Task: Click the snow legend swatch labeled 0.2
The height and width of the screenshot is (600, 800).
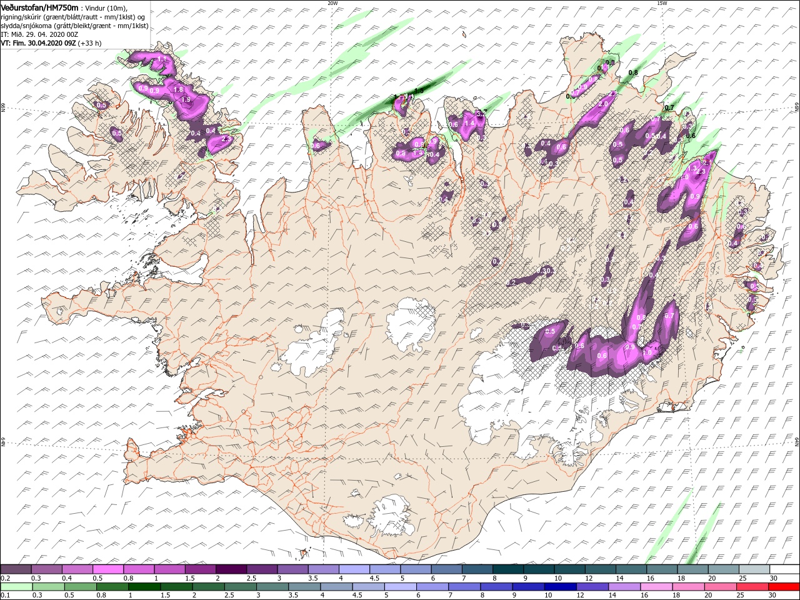Action: [x=16, y=569]
